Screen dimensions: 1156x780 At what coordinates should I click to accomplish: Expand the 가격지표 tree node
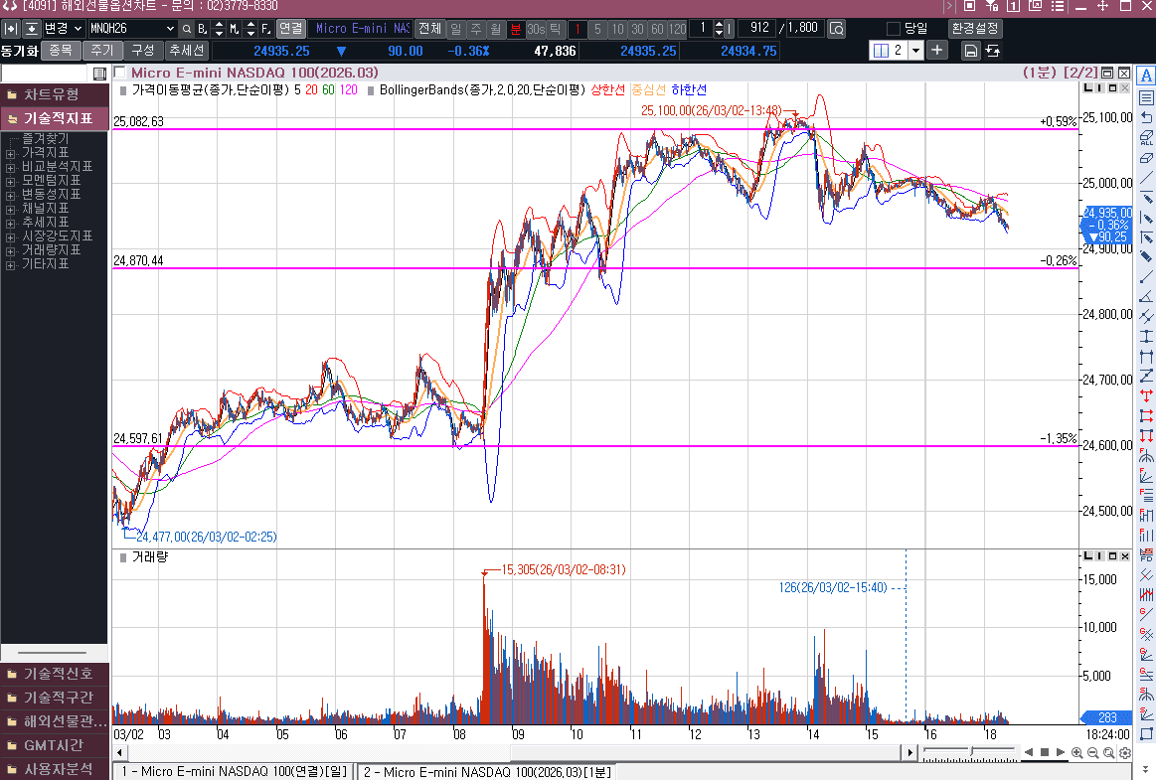click(10, 153)
